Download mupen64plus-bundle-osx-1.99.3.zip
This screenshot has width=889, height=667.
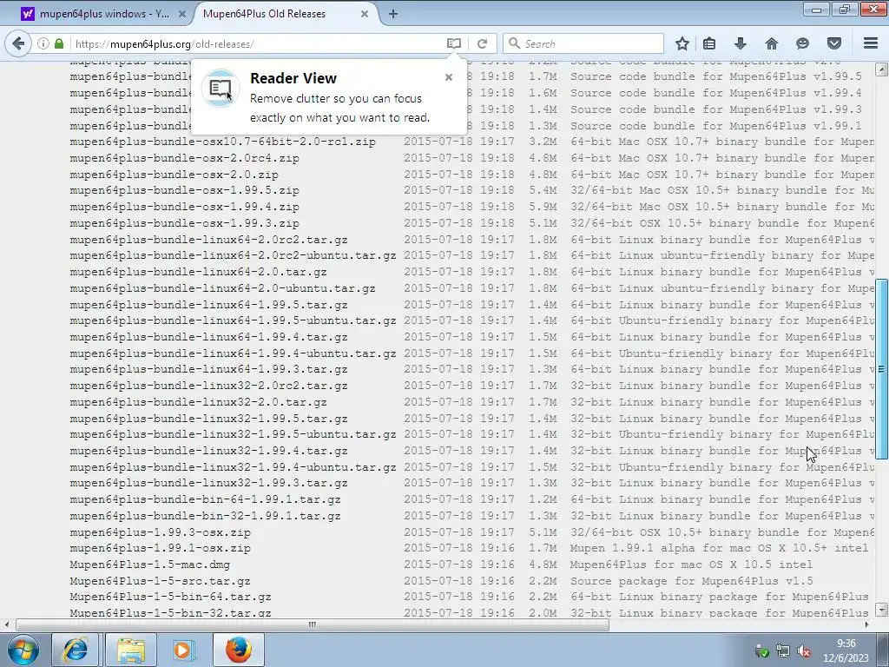pos(184,223)
